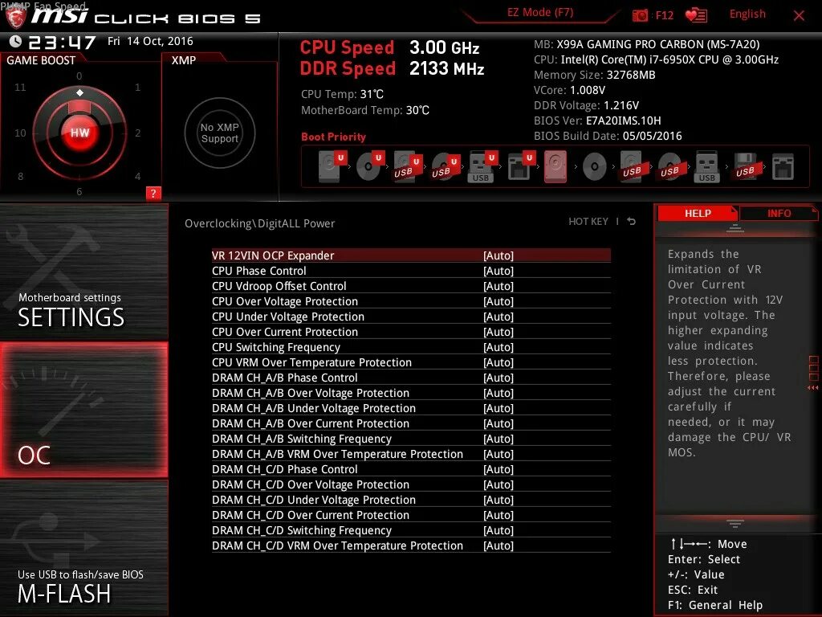Take a screenshot with the F12 camera icon
This screenshot has height=617, width=822.
pyautogui.click(x=640, y=15)
